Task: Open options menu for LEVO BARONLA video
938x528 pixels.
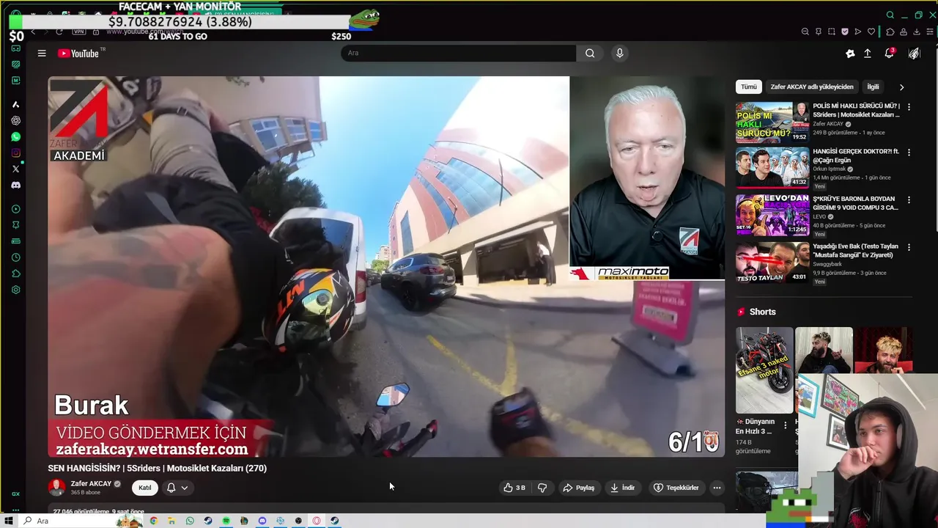Action: [x=909, y=199]
